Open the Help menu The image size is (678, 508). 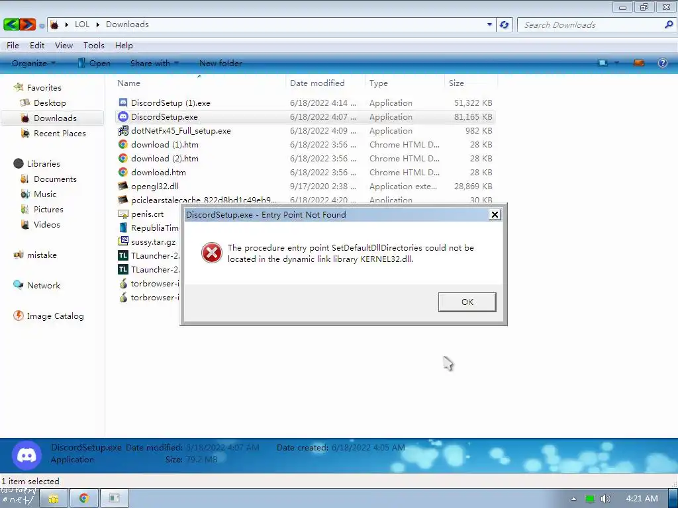click(124, 46)
